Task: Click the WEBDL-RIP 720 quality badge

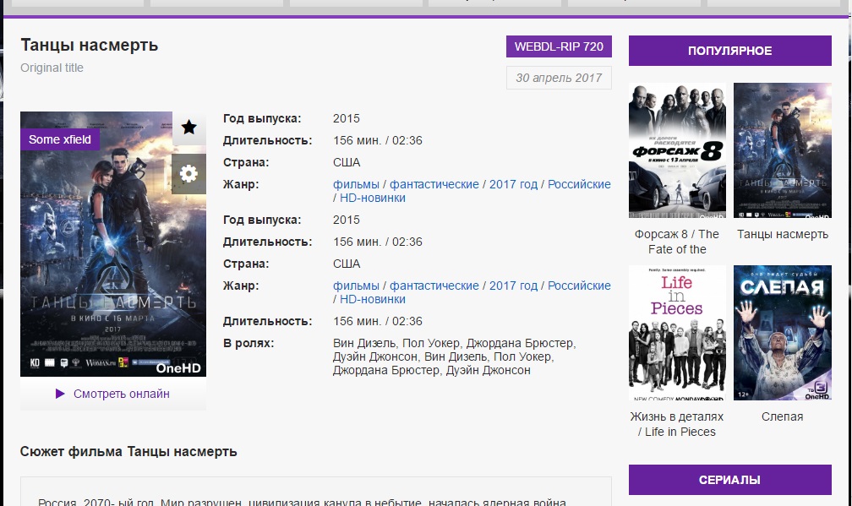Action: click(x=560, y=46)
